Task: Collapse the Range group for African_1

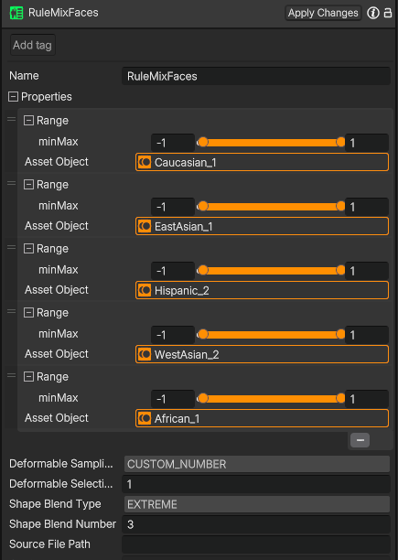Action: point(28,376)
